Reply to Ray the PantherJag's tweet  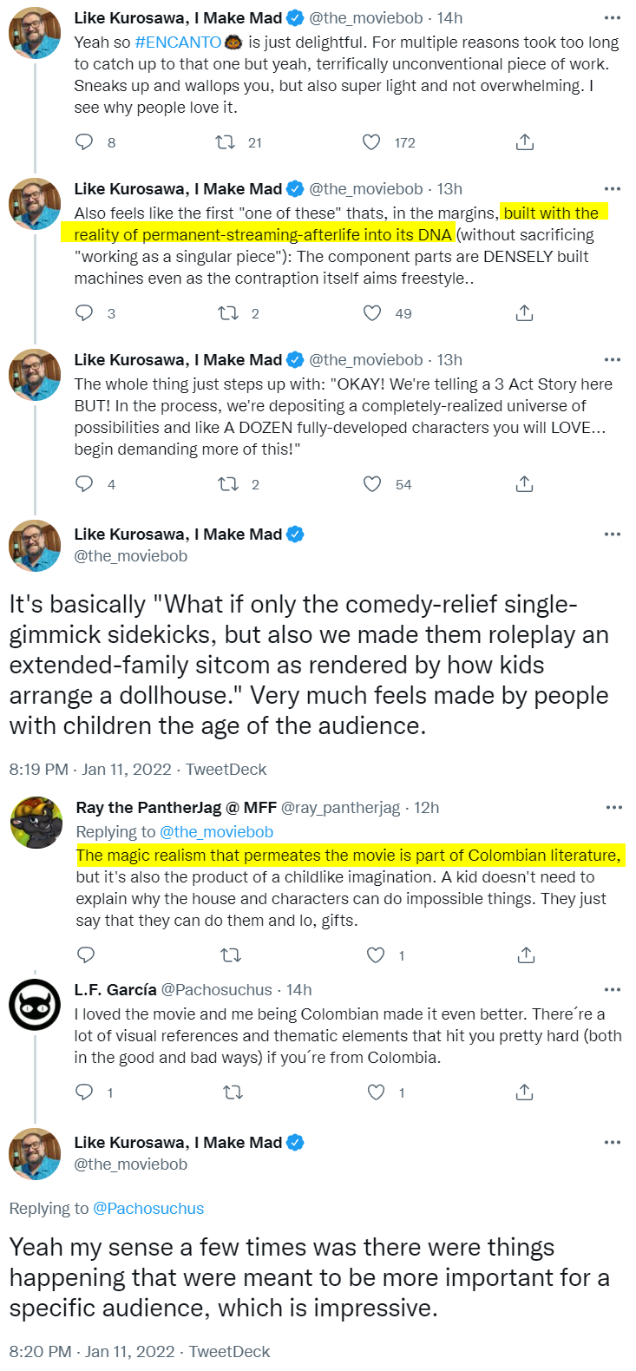(x=86, y=955)
